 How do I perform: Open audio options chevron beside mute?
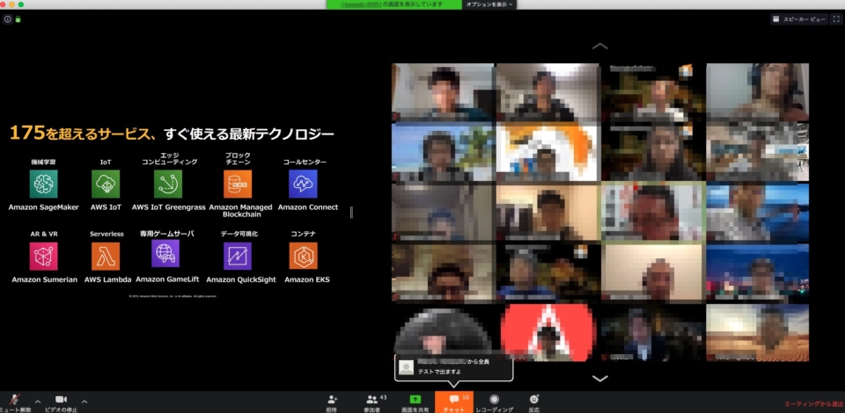(38, 402)
